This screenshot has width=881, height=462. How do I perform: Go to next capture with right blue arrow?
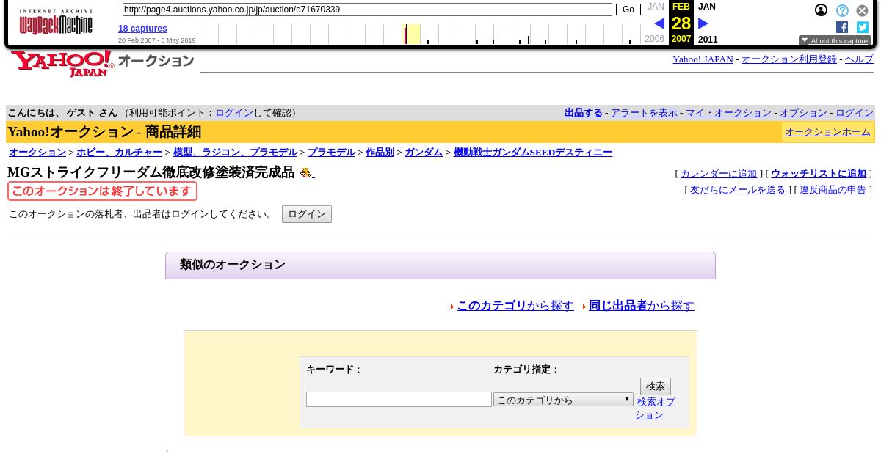703,23
